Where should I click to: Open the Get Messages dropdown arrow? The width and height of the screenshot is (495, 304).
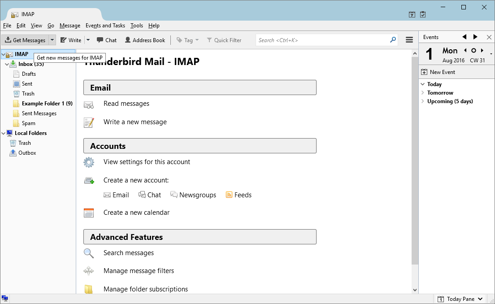52,40
